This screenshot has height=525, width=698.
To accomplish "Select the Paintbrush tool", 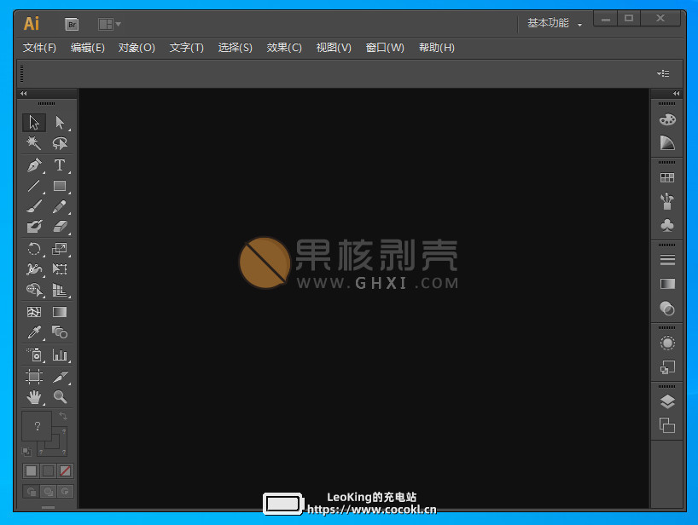I will point(34,206).
